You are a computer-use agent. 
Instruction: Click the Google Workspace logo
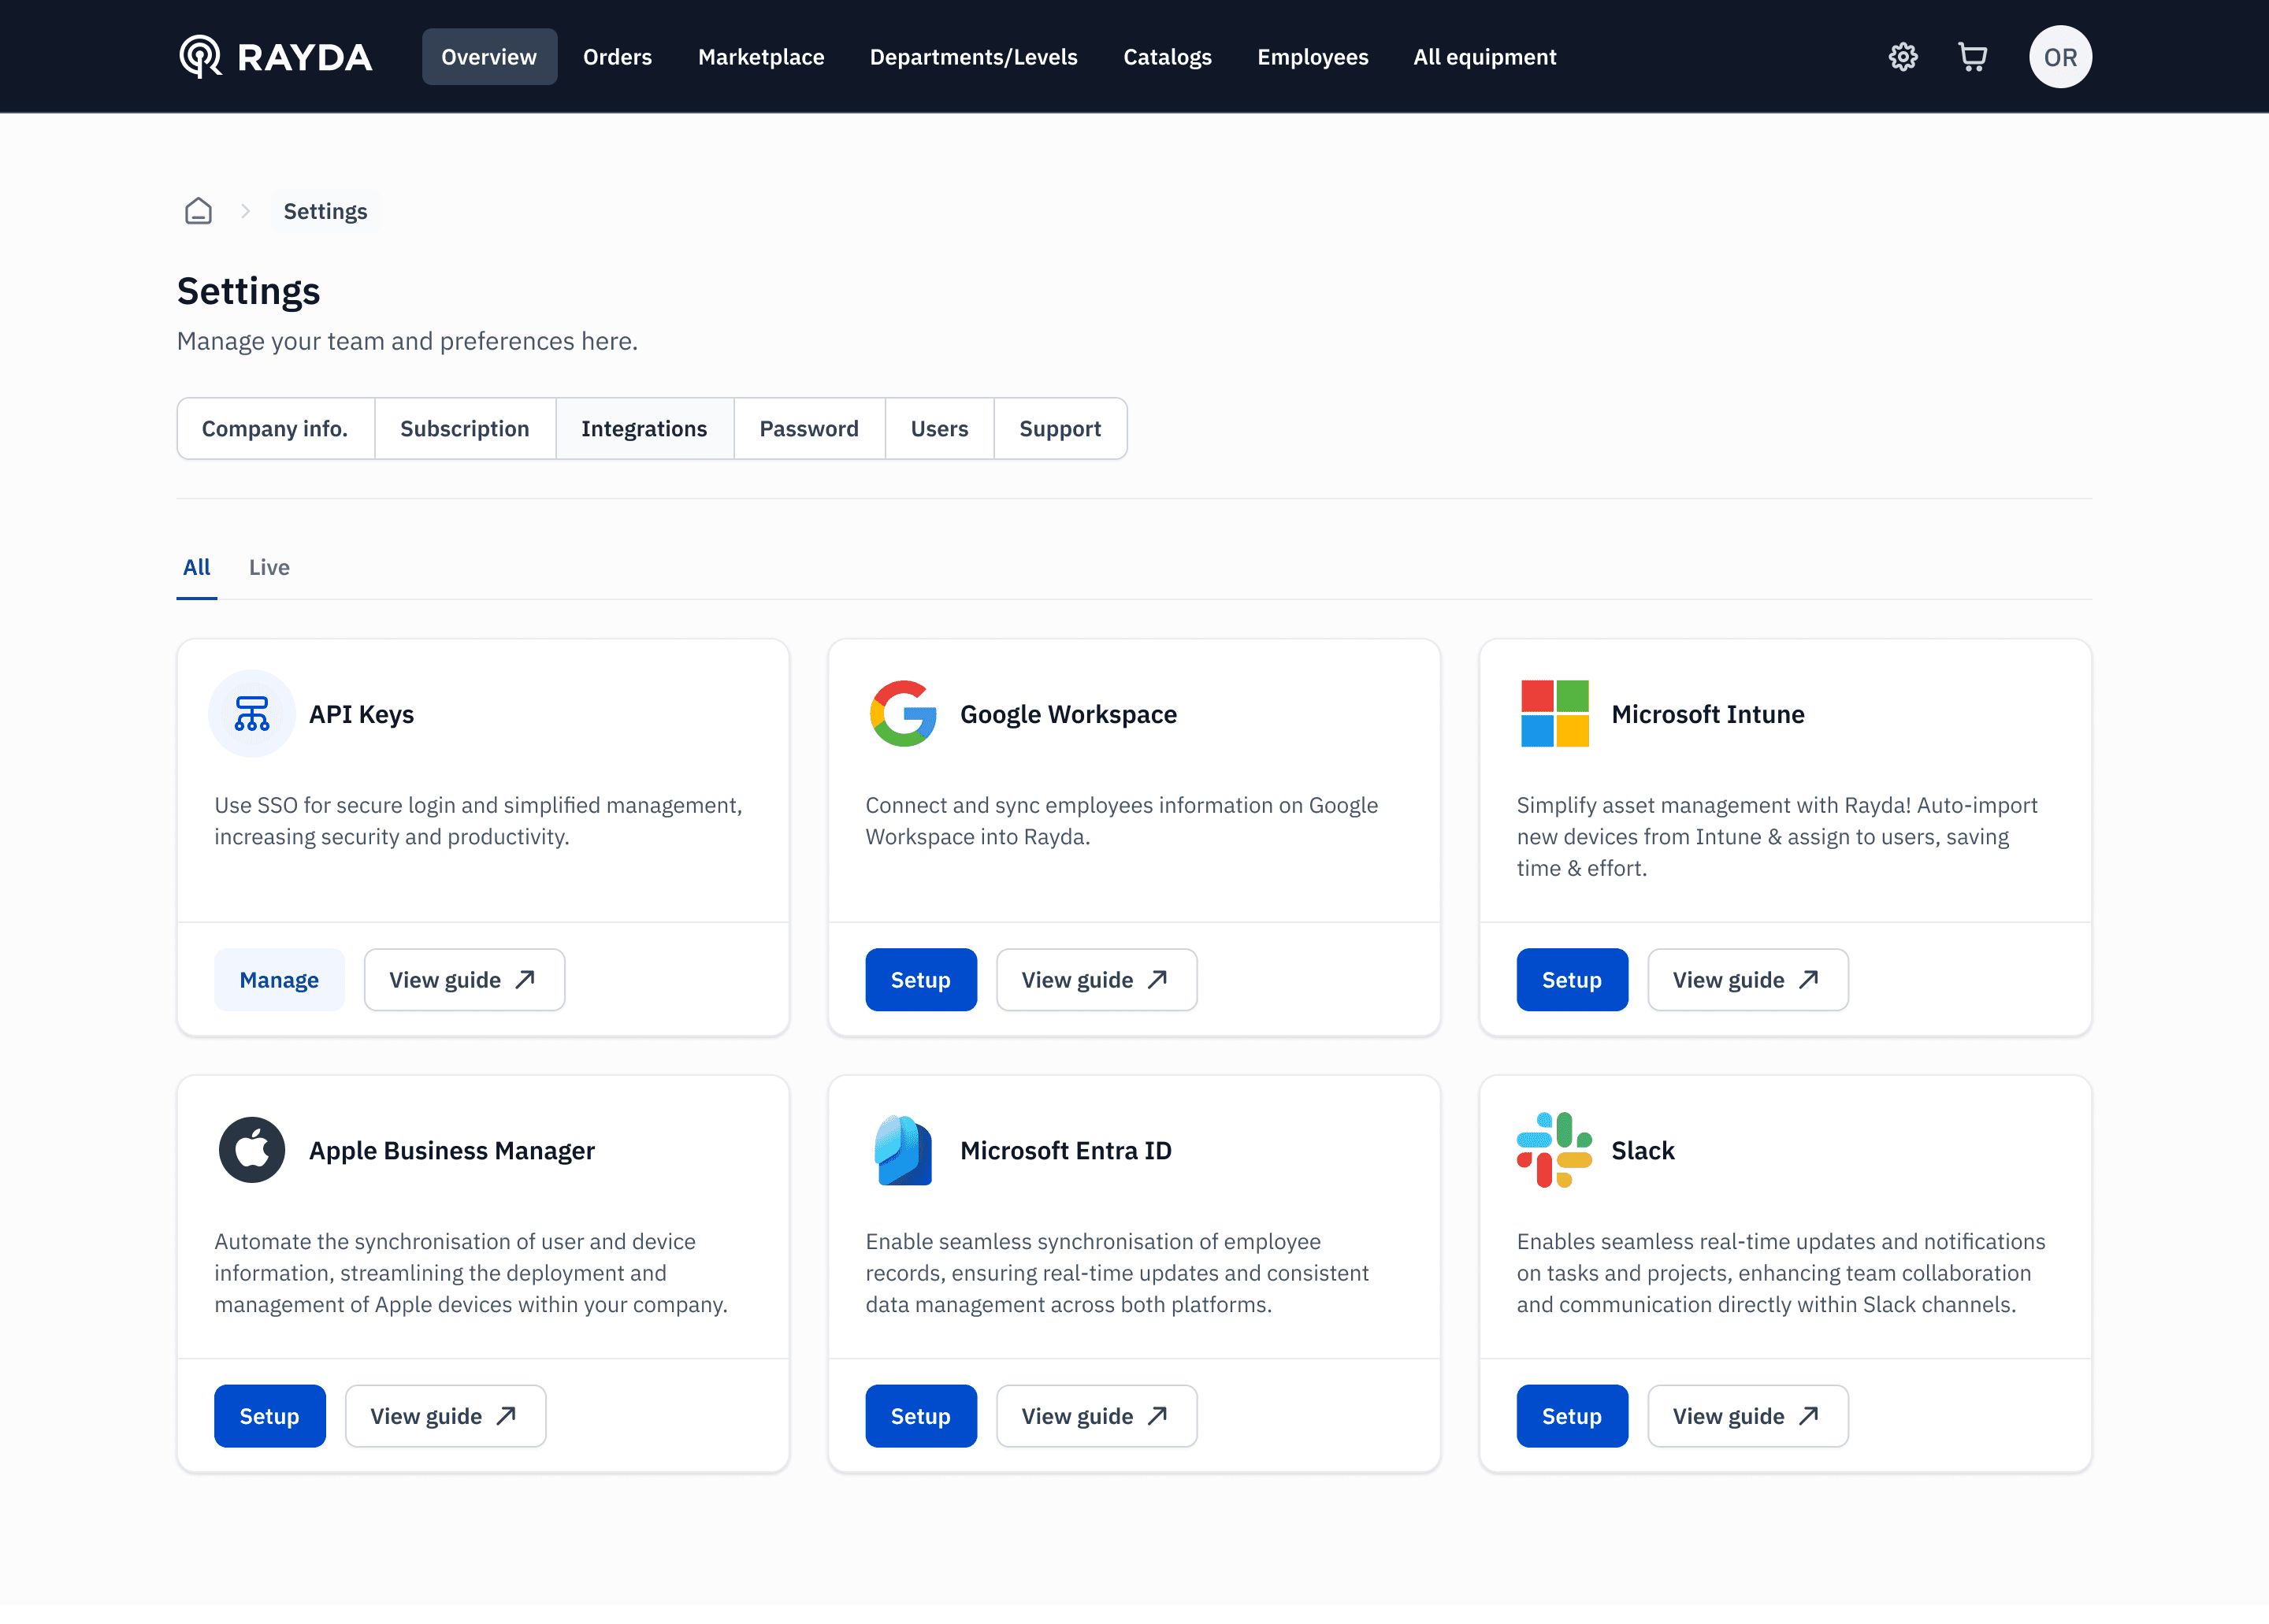(902, 714)
